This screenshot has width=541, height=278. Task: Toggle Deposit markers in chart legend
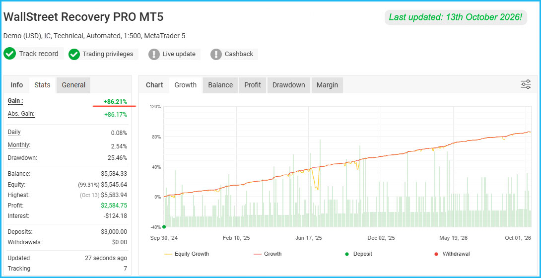(x=358, y=254)
